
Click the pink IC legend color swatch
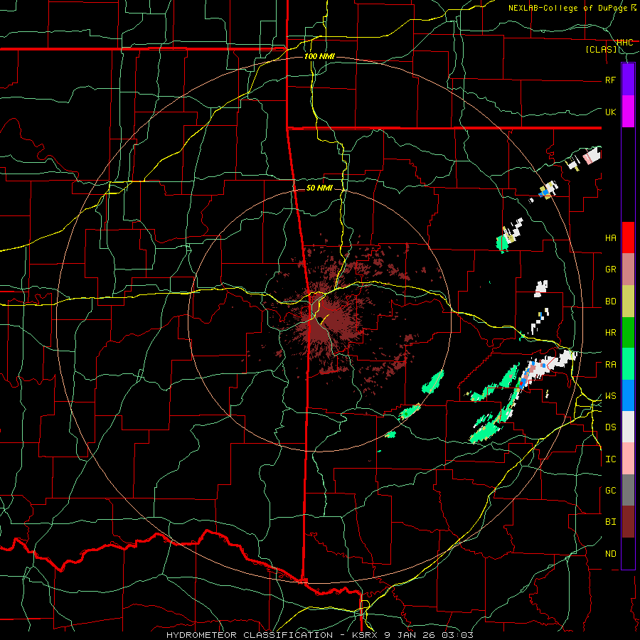(x=628, y=459)
